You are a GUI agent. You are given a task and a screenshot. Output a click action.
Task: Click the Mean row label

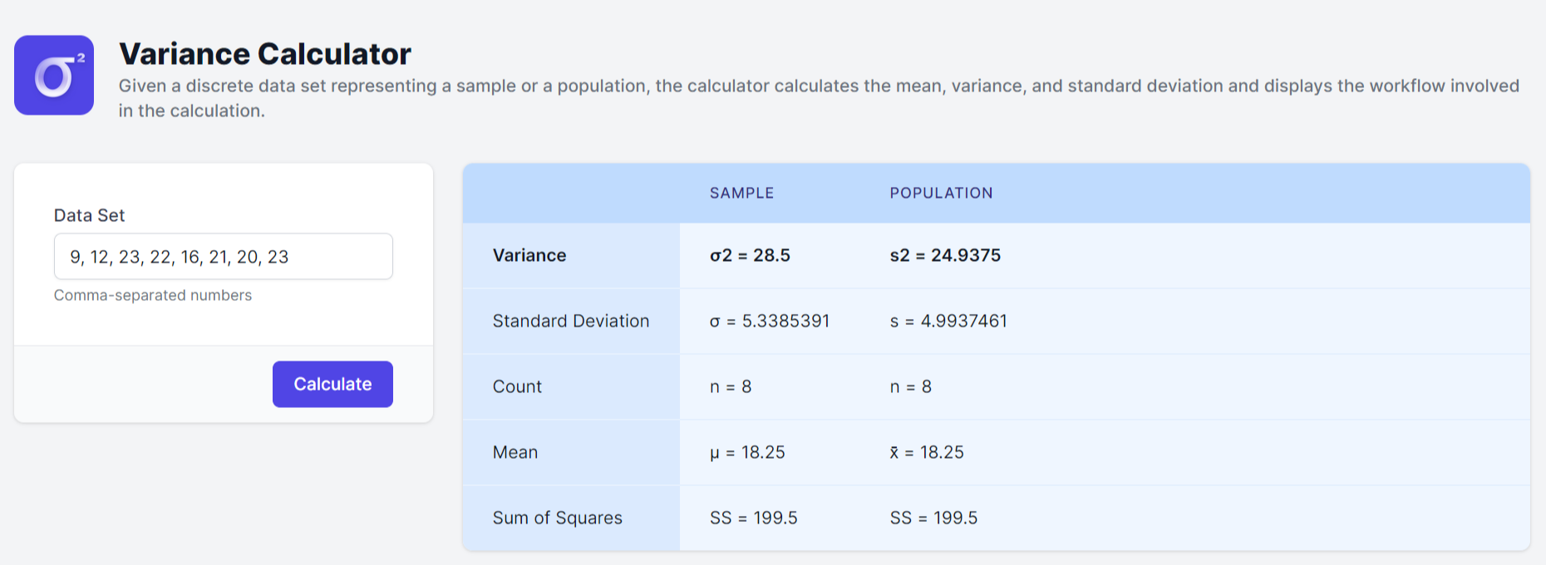tap(515, 452)
